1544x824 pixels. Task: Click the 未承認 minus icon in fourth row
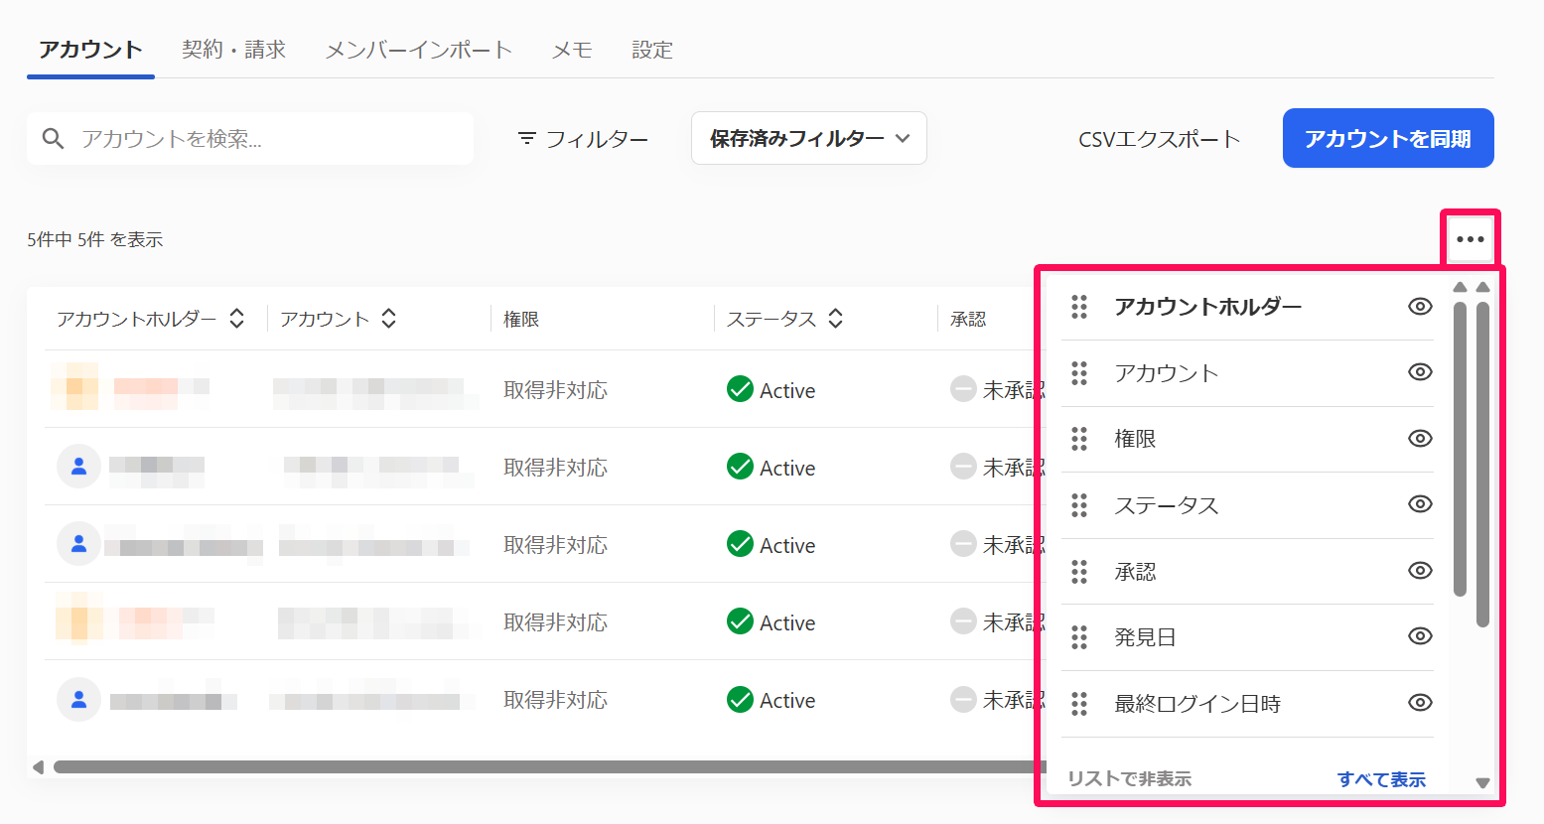click(963, 621)
